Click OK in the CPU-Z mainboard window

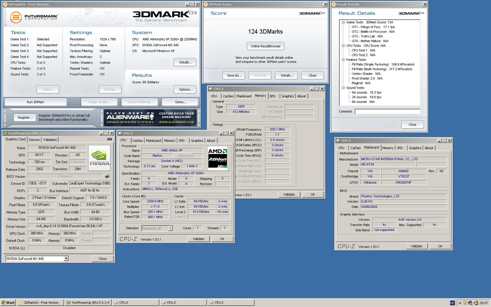pos(440,246)
